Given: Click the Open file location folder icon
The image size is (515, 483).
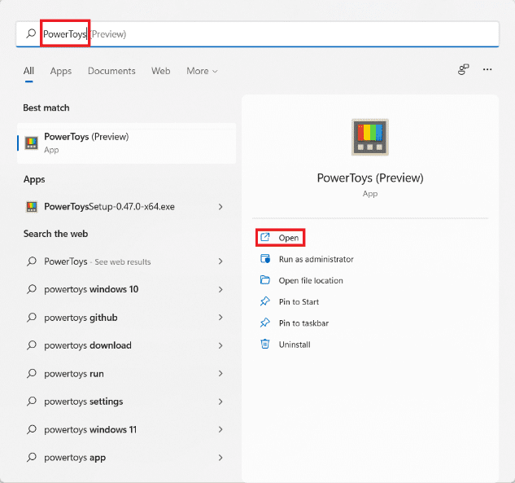Looking at the screenshot, I should [x=265, y=280].
